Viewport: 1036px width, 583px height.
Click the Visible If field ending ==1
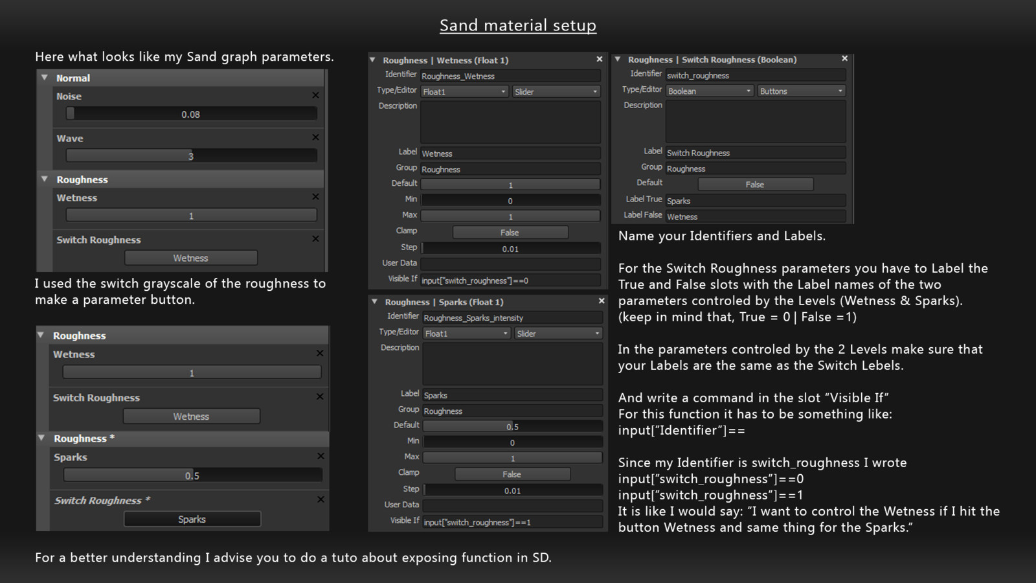pos(513,522)
